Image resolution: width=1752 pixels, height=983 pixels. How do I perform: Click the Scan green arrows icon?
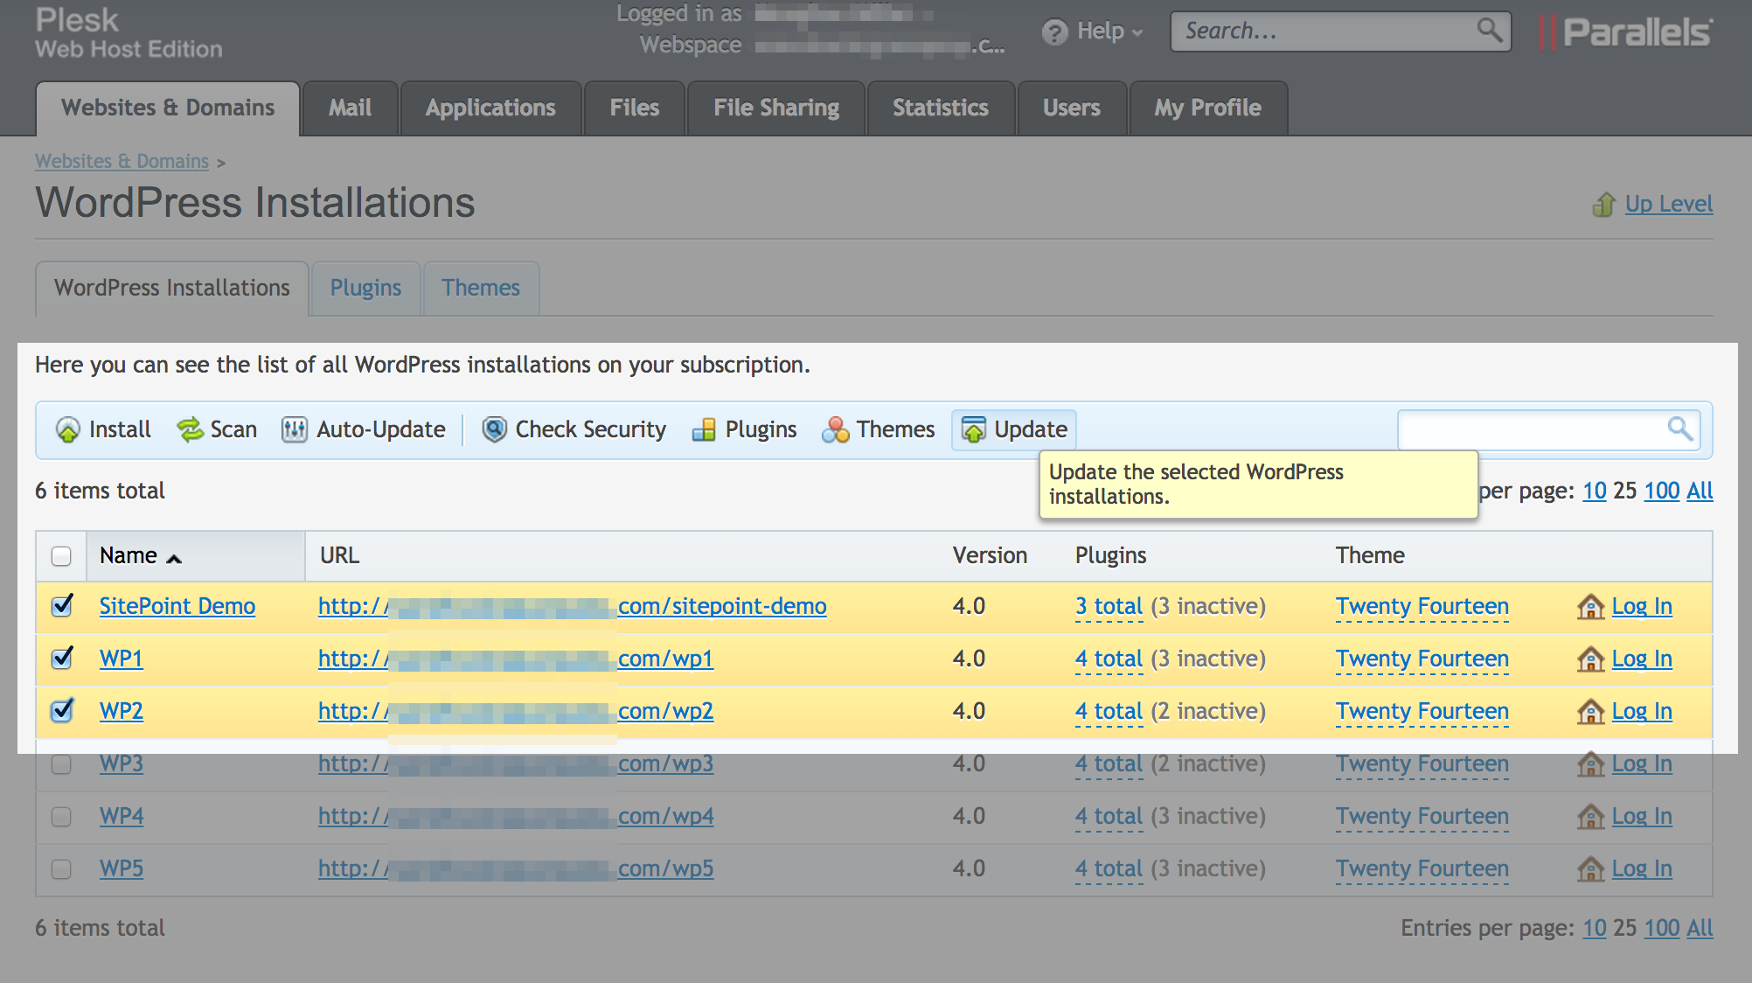(190, 429)
